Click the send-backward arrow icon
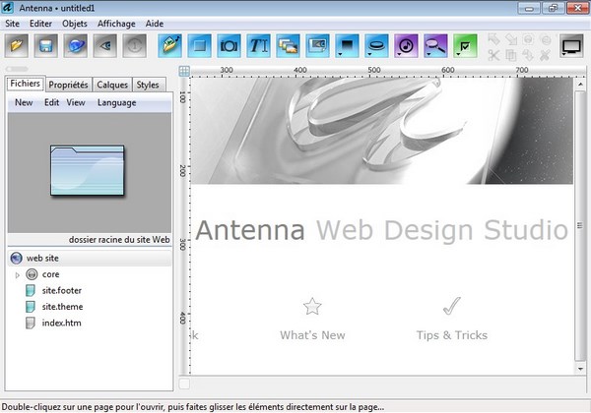 pos(510,39)
